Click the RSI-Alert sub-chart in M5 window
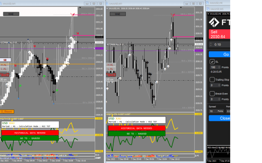 click(218, 153)
